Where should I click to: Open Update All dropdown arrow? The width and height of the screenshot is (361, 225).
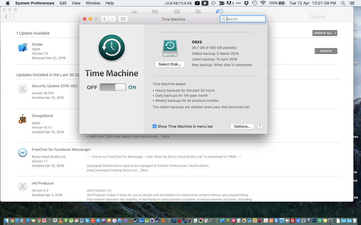tap(335, 33)
